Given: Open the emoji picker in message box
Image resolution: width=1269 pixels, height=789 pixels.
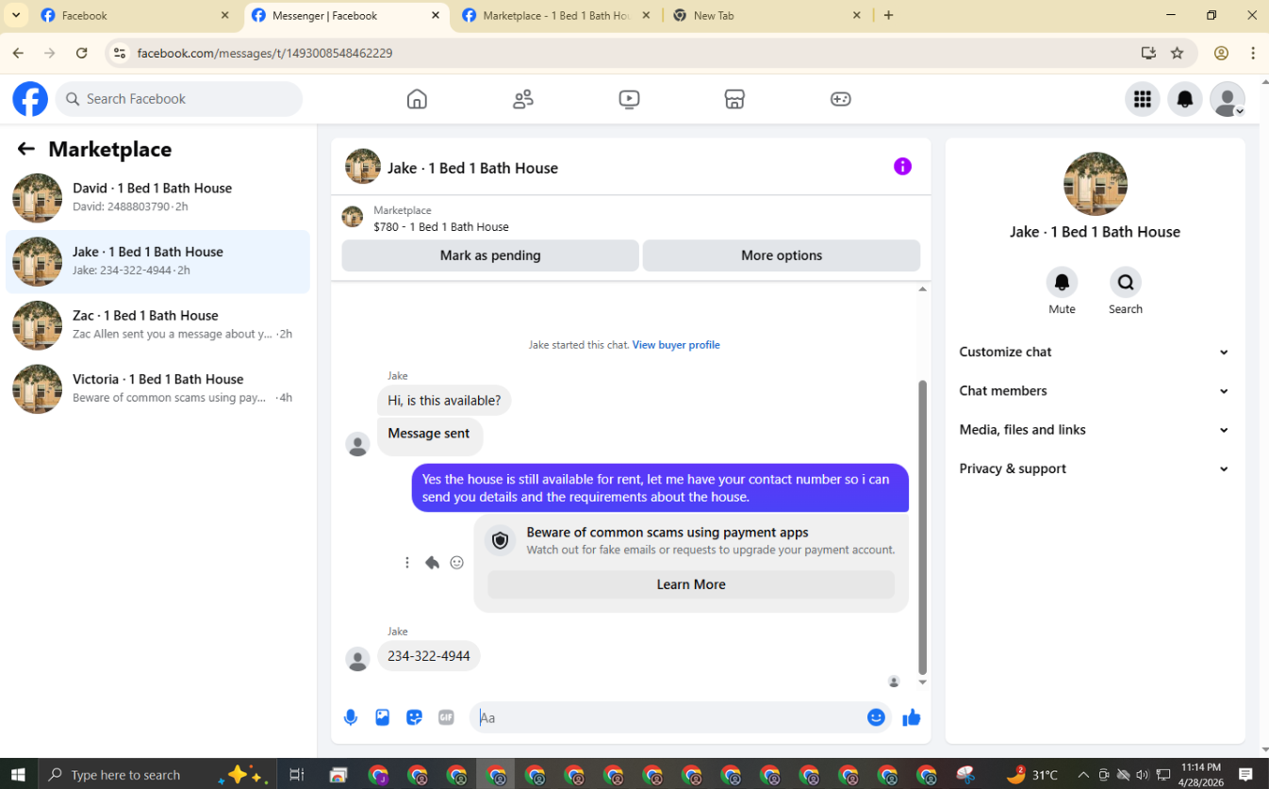Looking at the screenshot, I should pyautogui.click(x=876, y=717).
